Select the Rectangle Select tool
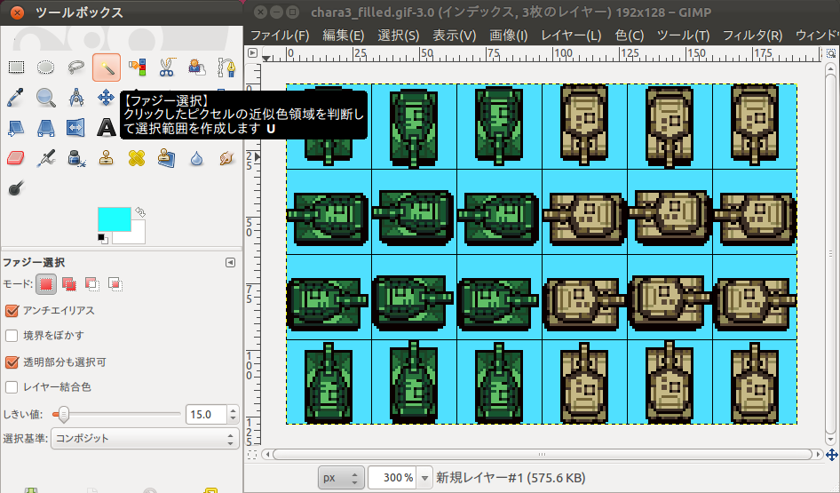The height and width of the screenshot is (493, 840). pos(16,67)
